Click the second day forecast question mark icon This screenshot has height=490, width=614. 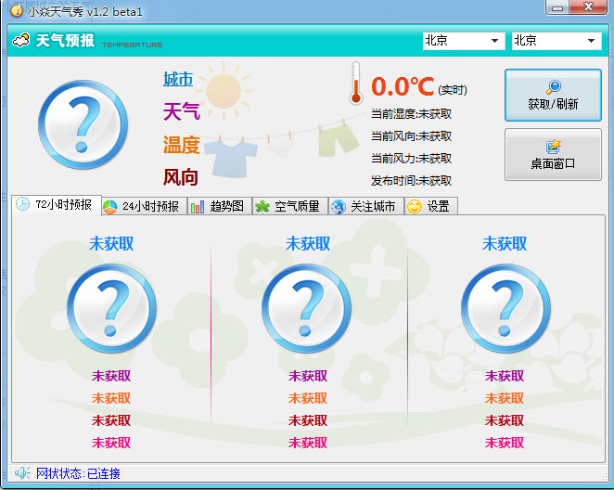click(x=307, y=308)
